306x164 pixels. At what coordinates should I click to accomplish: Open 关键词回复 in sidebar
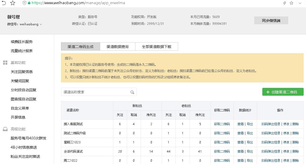(20, 81)
